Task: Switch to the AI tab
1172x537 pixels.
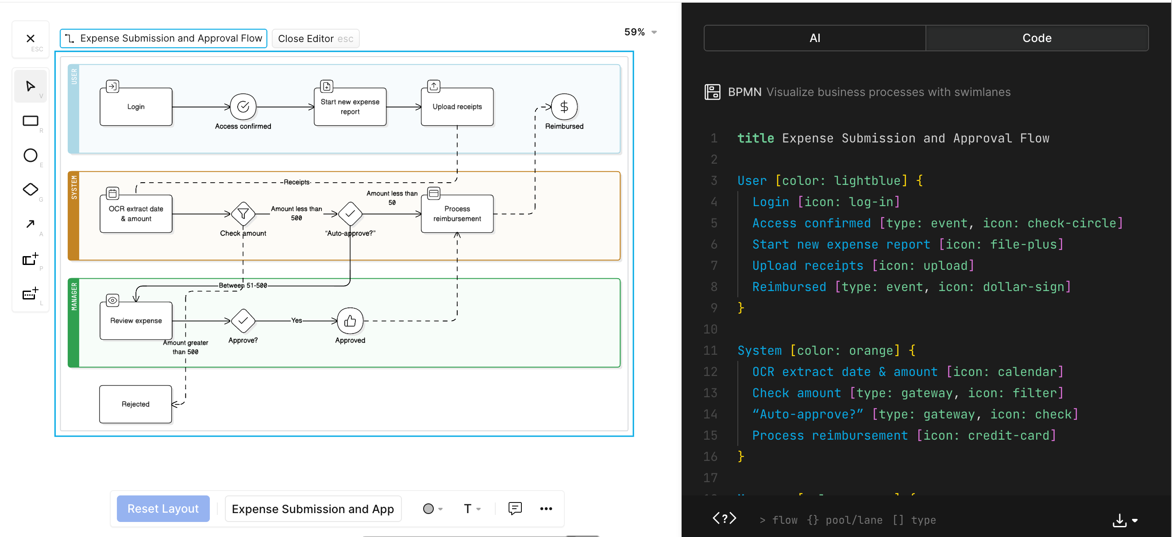Action: coord(814,38)
